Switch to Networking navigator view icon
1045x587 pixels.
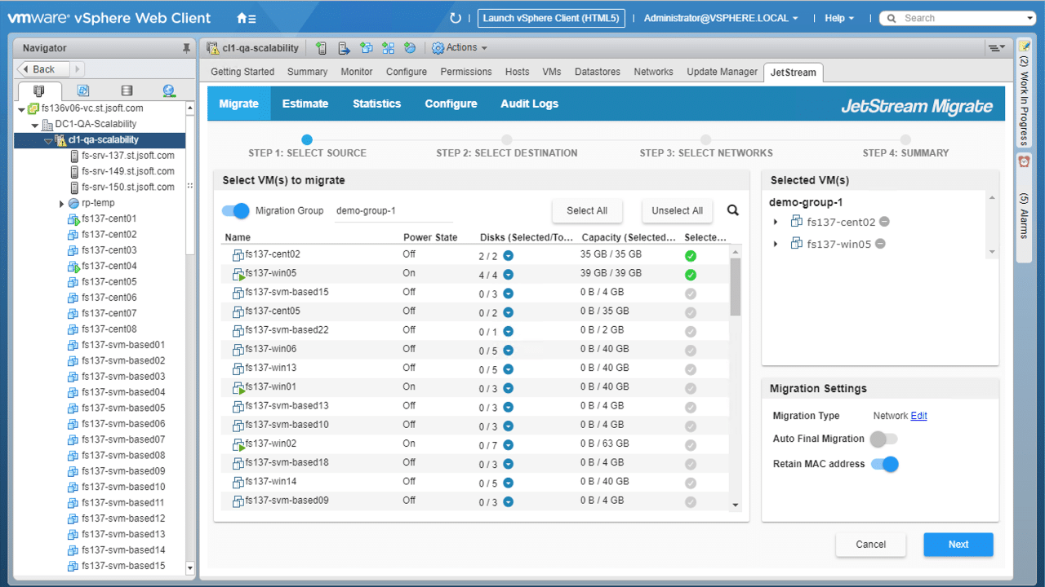(168, 90)
